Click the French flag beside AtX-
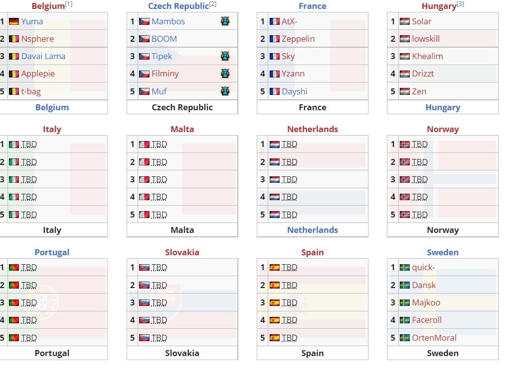 pos(275,21)
